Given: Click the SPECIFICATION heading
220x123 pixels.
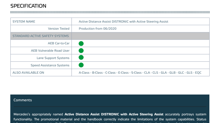Looking at the screenshot, I should click(28, 6).
